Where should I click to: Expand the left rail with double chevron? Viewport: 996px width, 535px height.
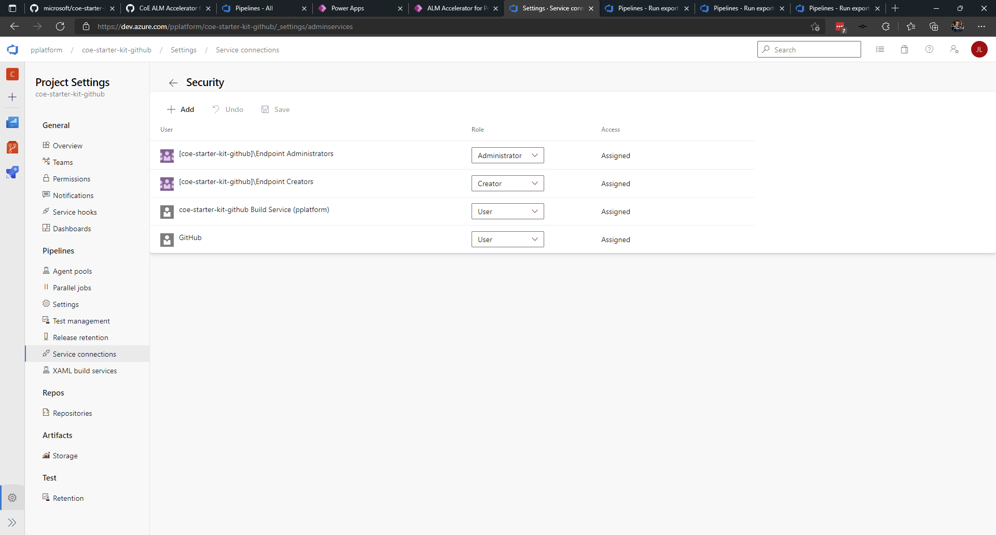[12, 523]
